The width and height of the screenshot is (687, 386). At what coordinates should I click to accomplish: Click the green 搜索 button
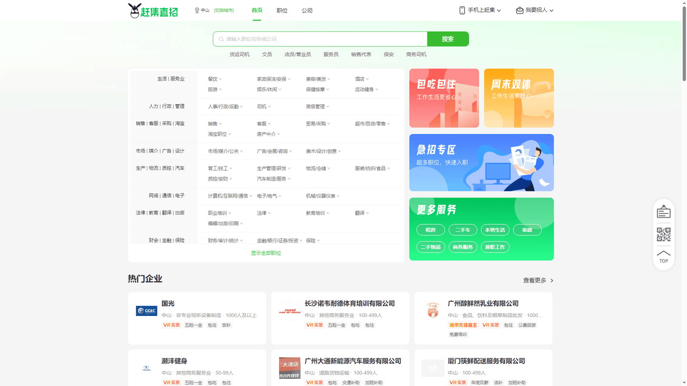click(448, 39)
